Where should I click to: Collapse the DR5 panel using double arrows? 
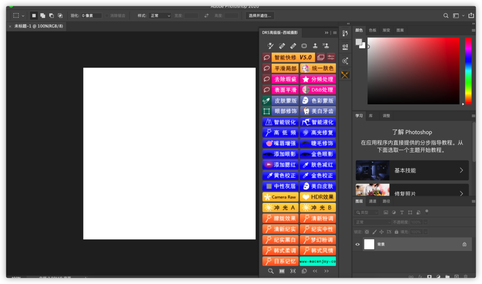[x=326, y=33]
